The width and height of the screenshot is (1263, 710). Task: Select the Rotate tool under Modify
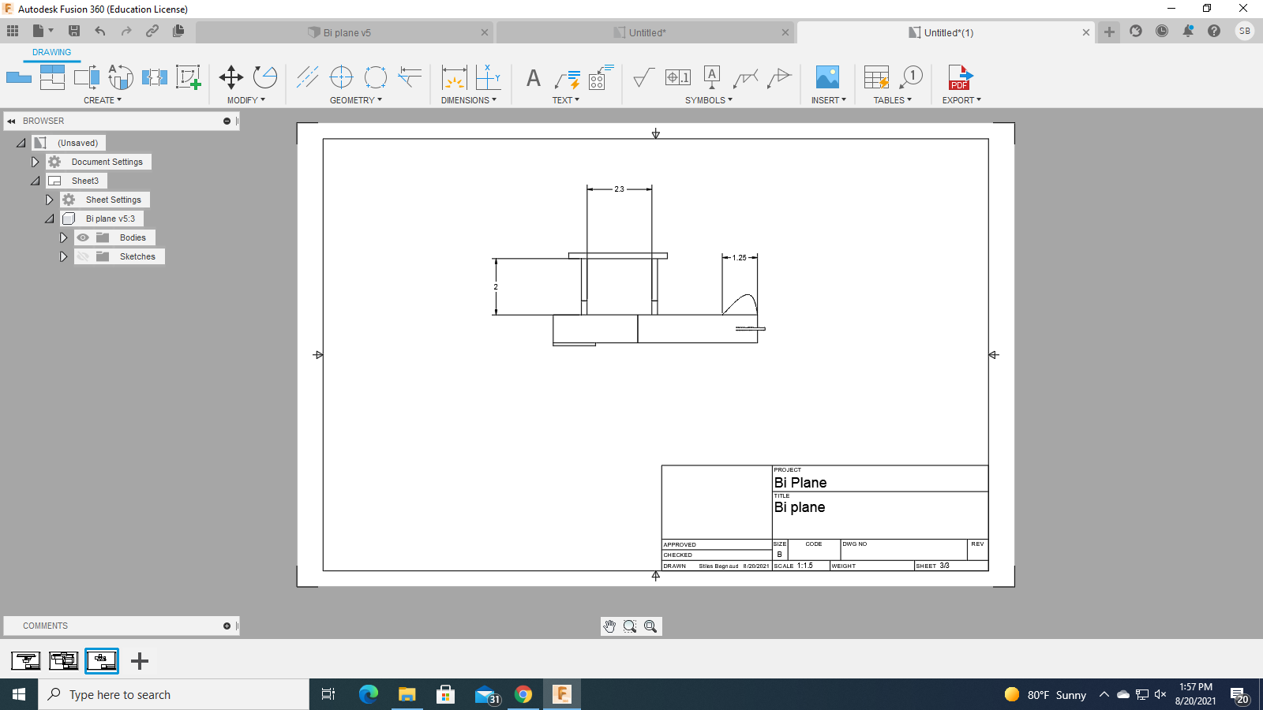[264, 77]
